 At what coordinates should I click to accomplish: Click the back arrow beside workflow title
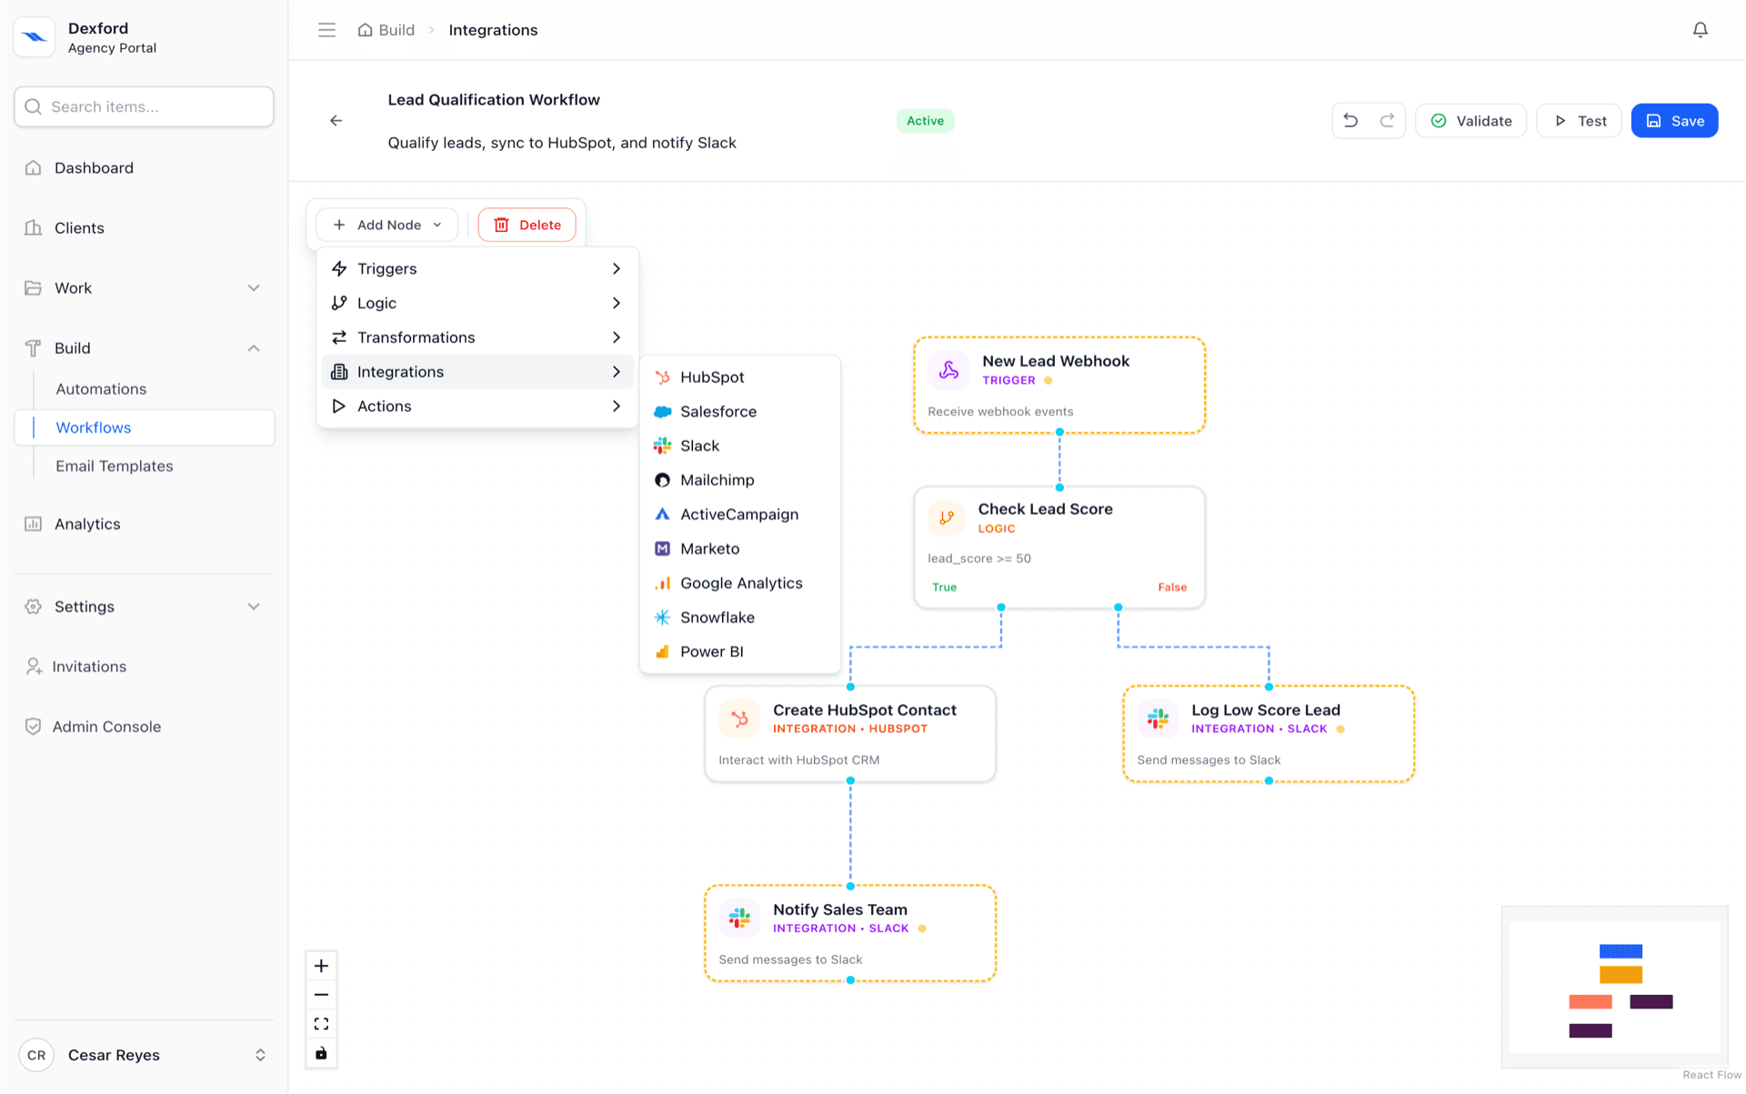coord(336,121)
